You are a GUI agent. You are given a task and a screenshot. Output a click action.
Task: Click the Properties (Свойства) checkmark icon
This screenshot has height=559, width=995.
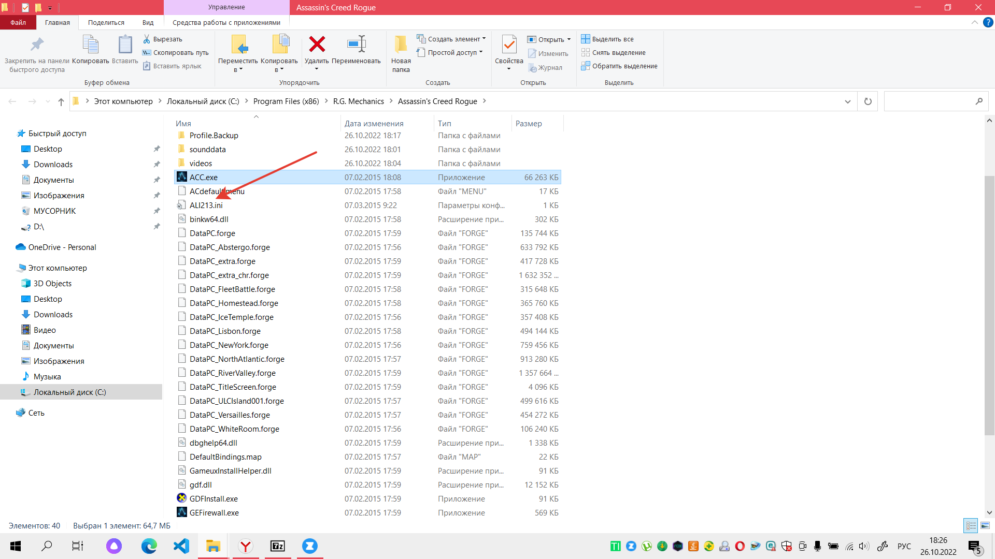pos(509,45)
